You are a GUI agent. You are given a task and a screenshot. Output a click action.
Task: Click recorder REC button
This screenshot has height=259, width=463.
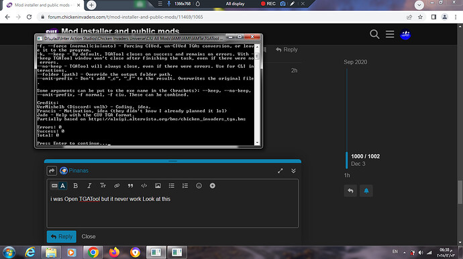tap(268, 4)
